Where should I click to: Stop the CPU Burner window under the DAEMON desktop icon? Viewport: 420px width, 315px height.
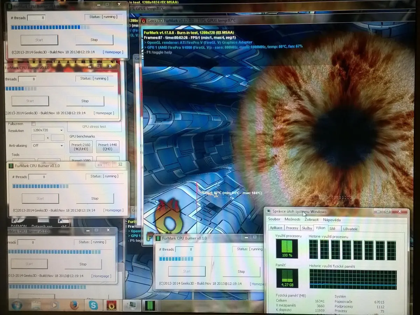click(x=83, y=264)
